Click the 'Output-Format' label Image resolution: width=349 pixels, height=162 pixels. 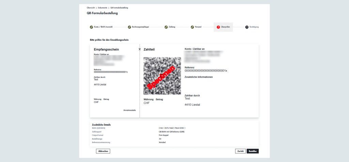click(x=97, y=135)
